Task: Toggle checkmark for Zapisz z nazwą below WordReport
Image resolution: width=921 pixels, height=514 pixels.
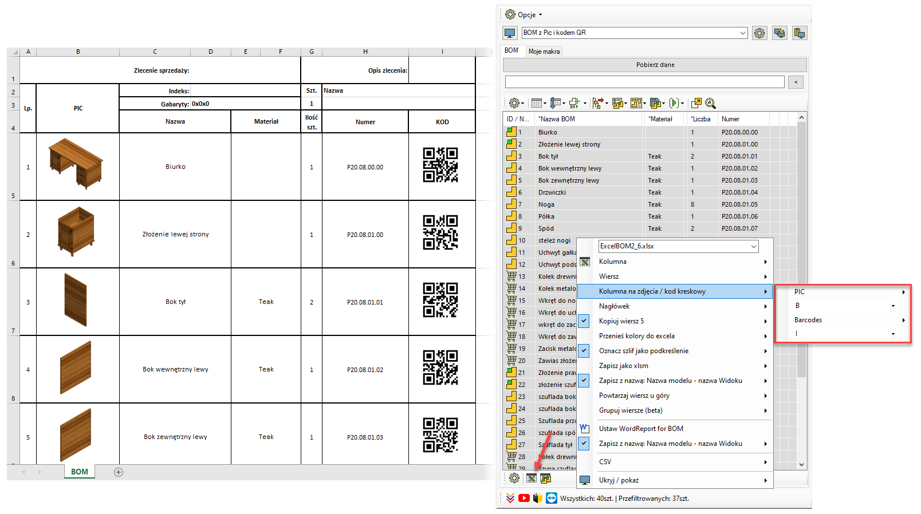Action: pyautogui.click(x=584, y=444)
